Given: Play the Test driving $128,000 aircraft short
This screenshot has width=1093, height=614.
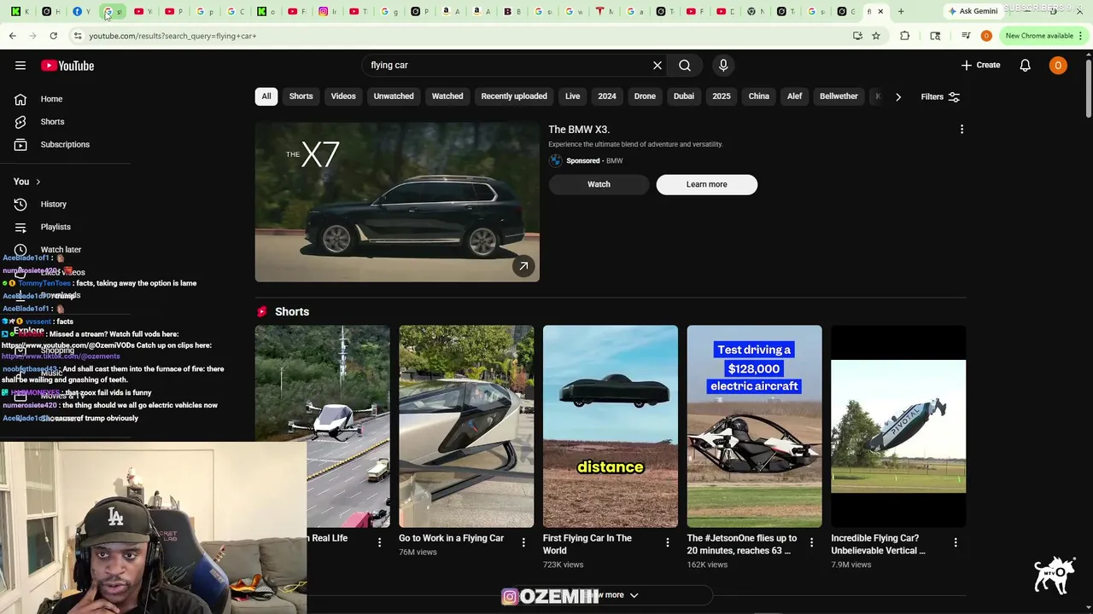Looking at the screenshot, I should point(755,426).
